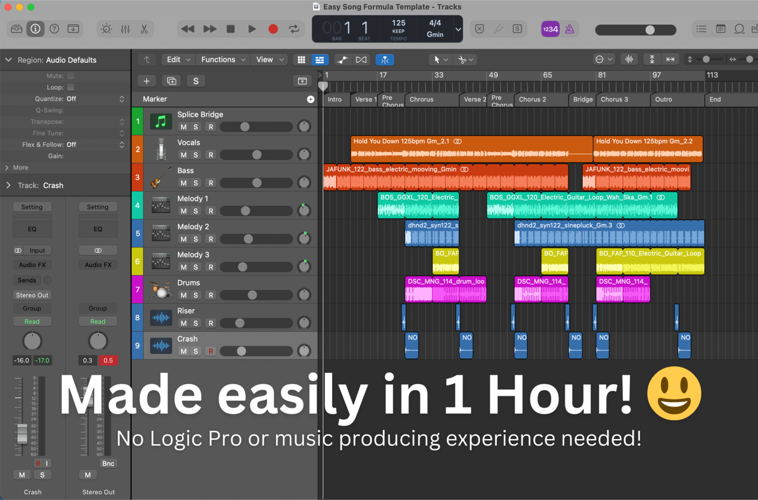This screenshot has height=500, width=758.
Task: Click the Duplicate Track button
Action: 172,81
